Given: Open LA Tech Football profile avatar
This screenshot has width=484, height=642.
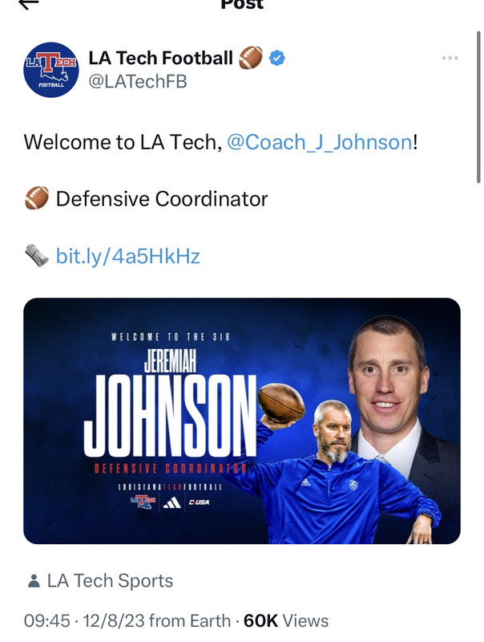Looking at the screenshot, I should [50, 70].
